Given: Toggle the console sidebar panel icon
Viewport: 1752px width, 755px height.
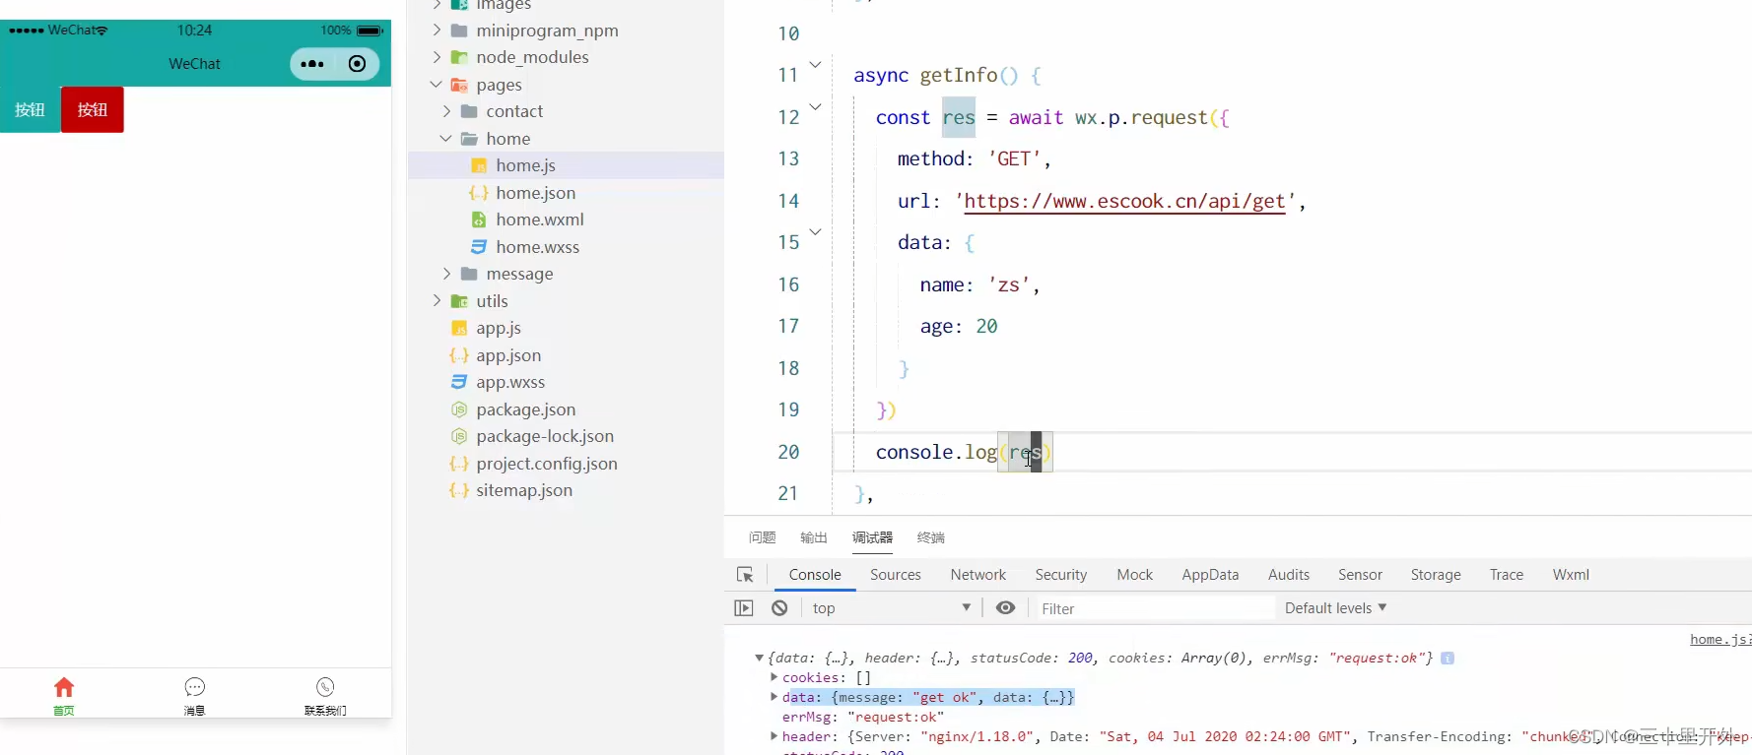Looking at the screenshot, I should [744, 608].
